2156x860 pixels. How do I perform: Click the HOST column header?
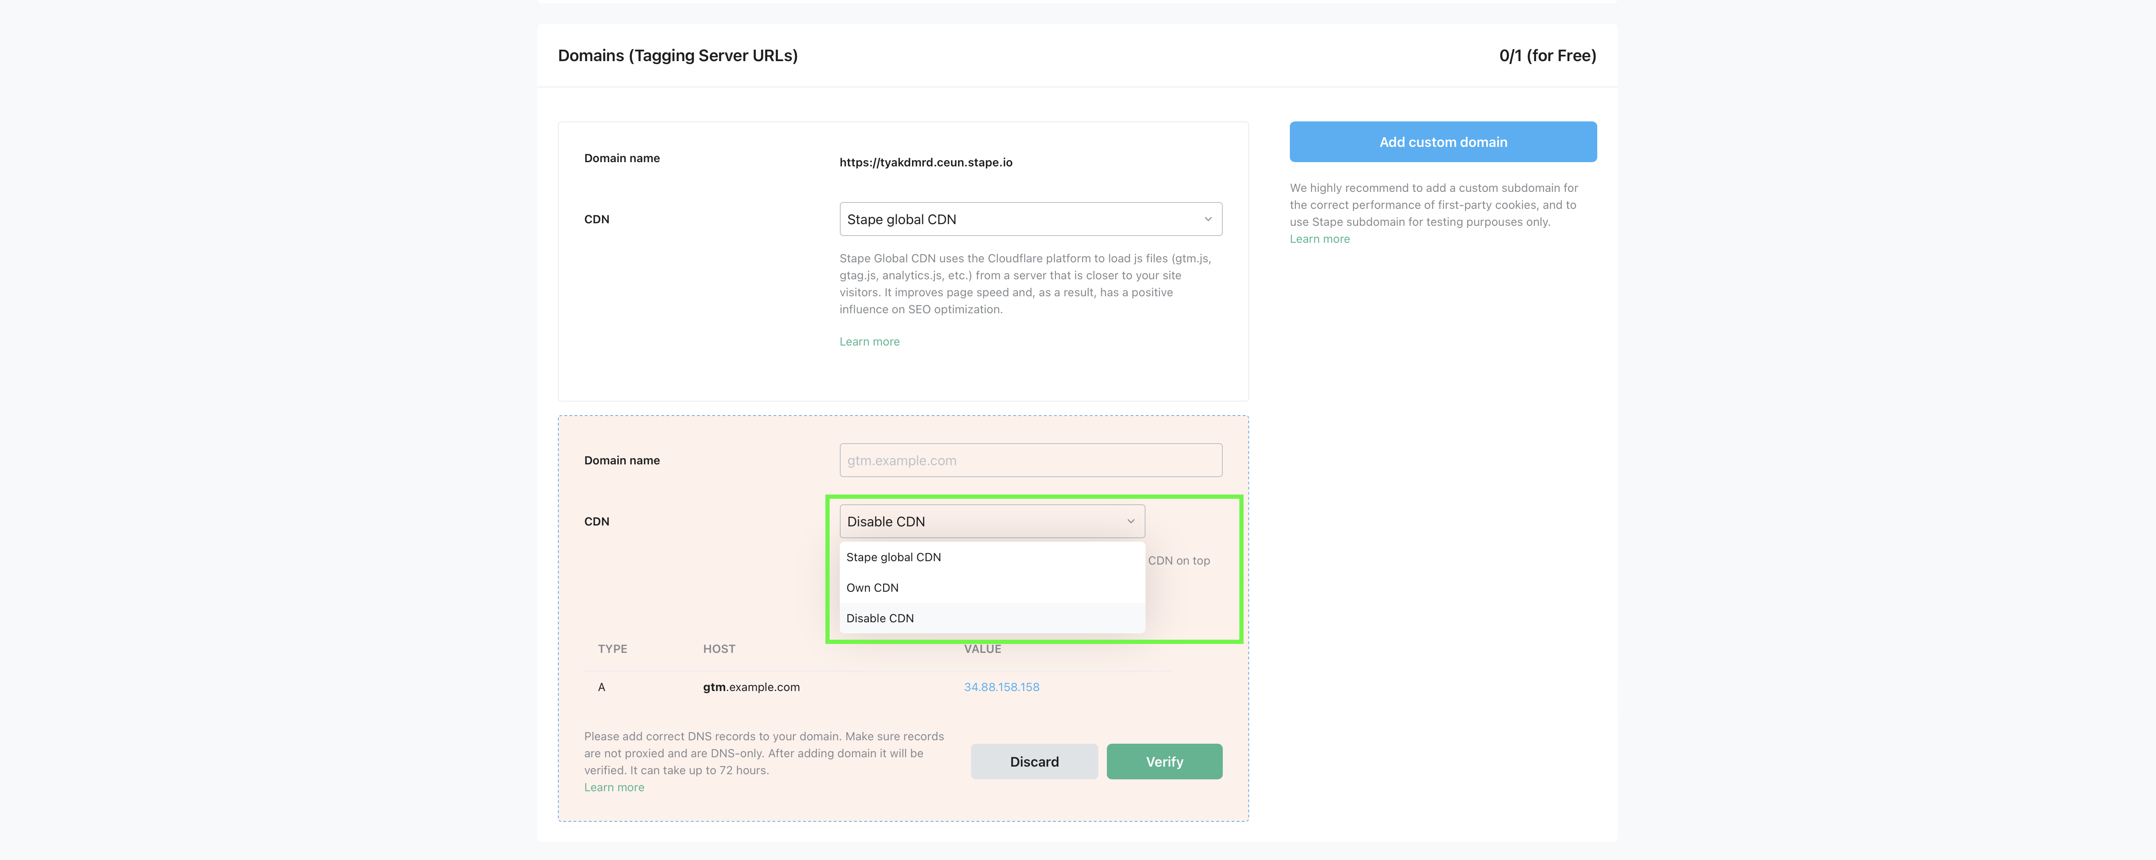click(719, 649)
